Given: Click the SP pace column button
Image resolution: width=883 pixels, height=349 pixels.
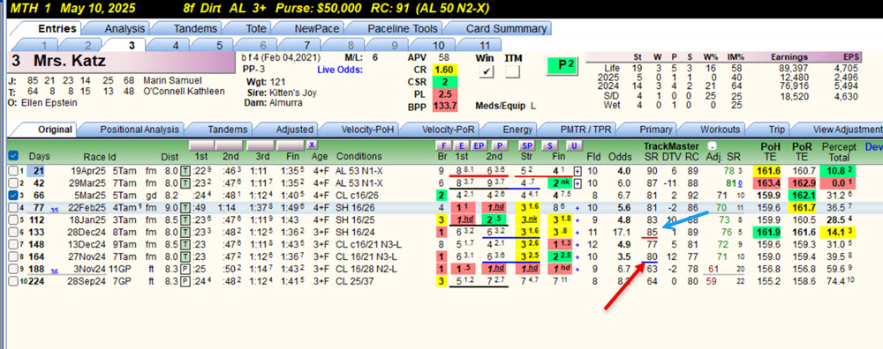Looking at the screenshot, I should click(x=526, y=146).
